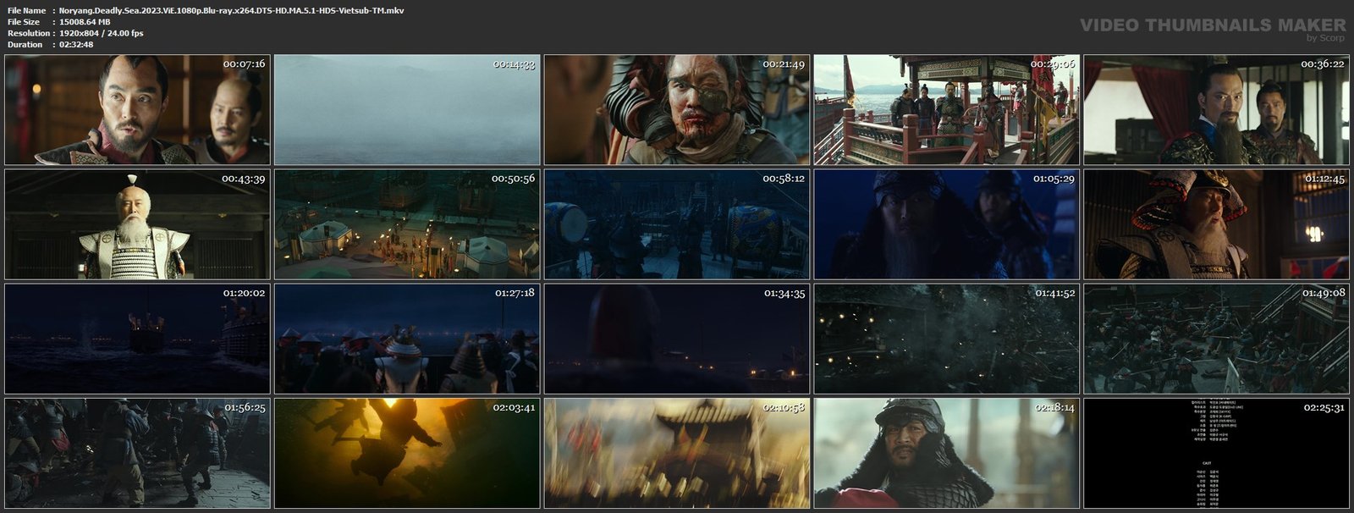Click the thumbnail stamped 00:58:12
Screen dimensions: 1354x513
tap(677, 224)
